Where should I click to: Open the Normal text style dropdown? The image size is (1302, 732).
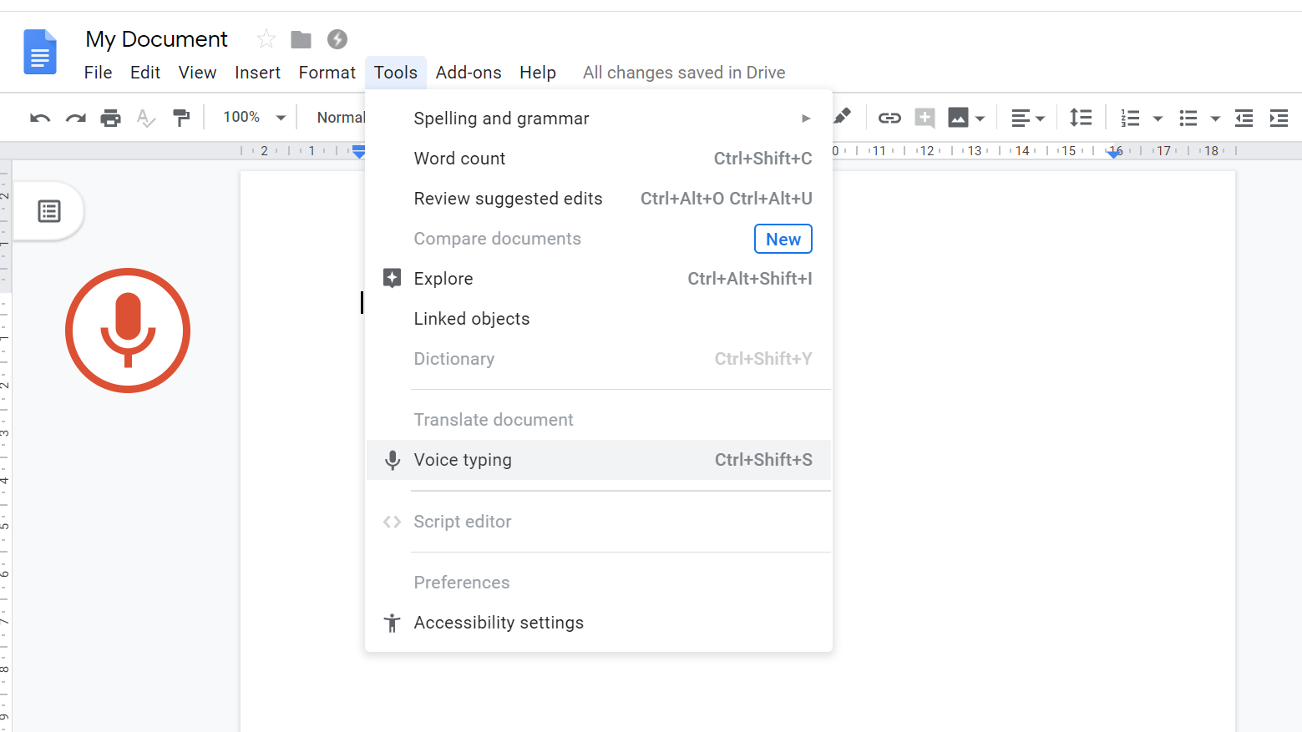click(340, 118)
